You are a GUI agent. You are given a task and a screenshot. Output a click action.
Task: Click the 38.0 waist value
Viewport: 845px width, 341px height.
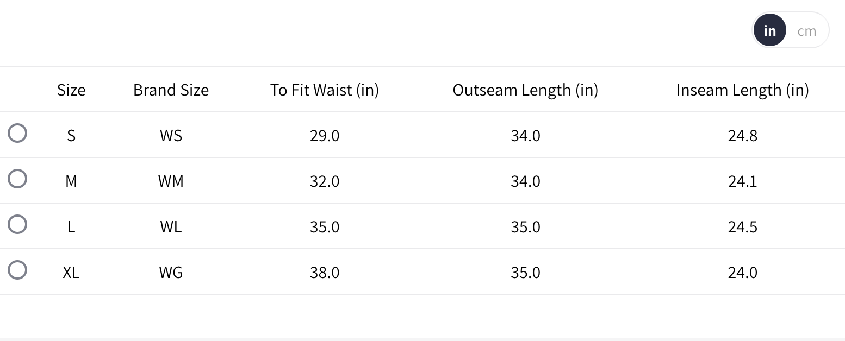coord(325,272)
